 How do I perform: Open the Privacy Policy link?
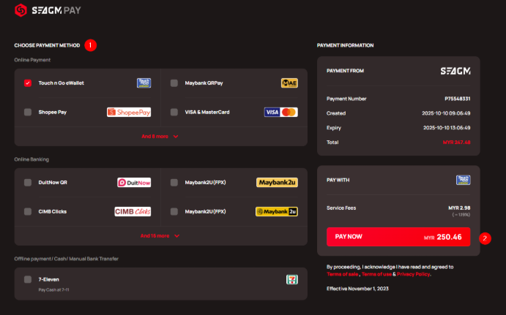[414, 274]
